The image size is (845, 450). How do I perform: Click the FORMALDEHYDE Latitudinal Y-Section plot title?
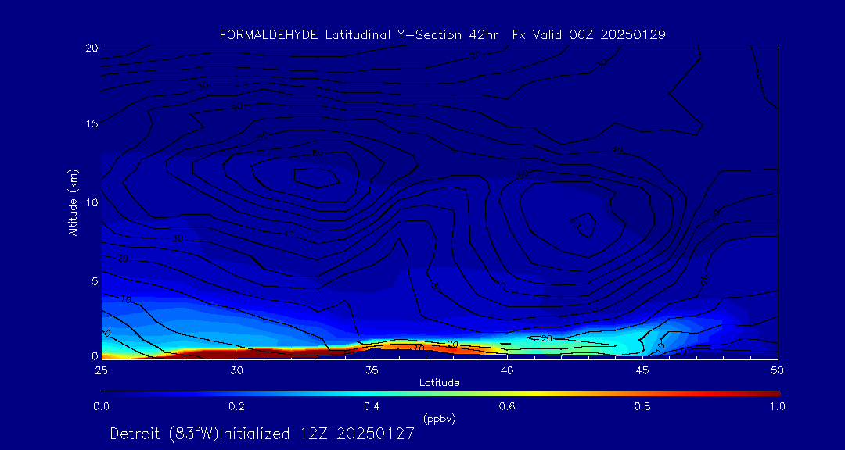pos(442,35)
